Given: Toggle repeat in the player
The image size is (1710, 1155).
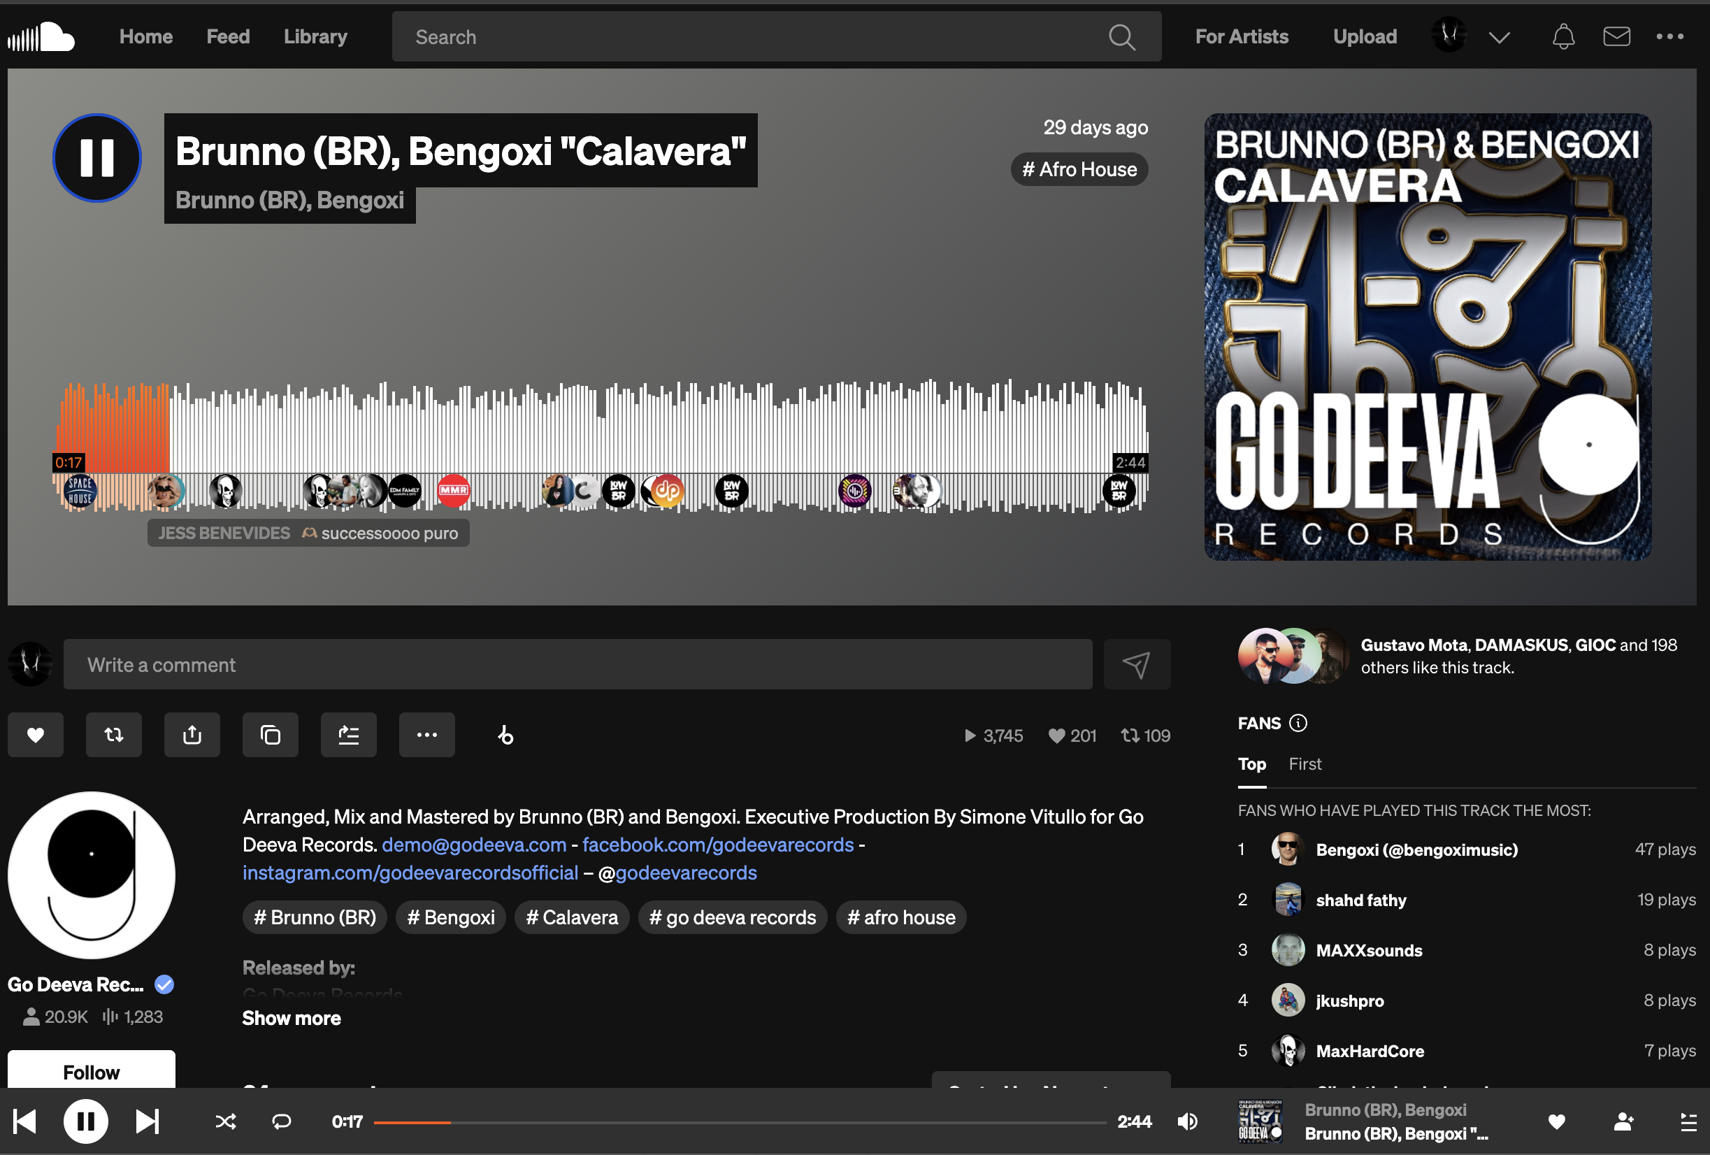Looking at the screenshot, I should click(282, 1121).
